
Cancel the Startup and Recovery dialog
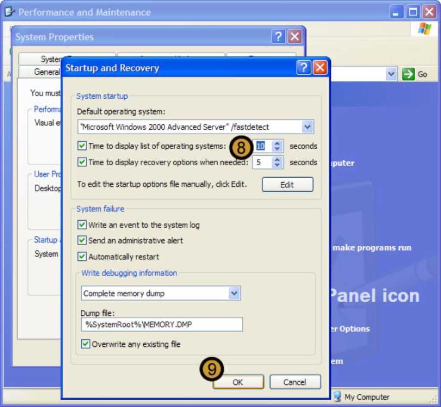[x=295, y=382]
